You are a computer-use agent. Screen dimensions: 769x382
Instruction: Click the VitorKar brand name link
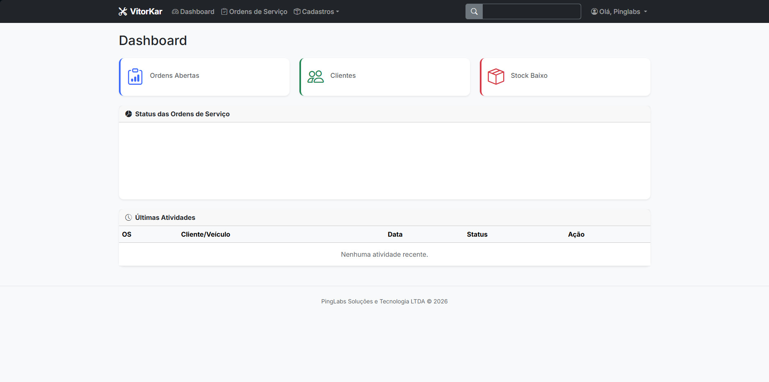[x=146, y=11]
